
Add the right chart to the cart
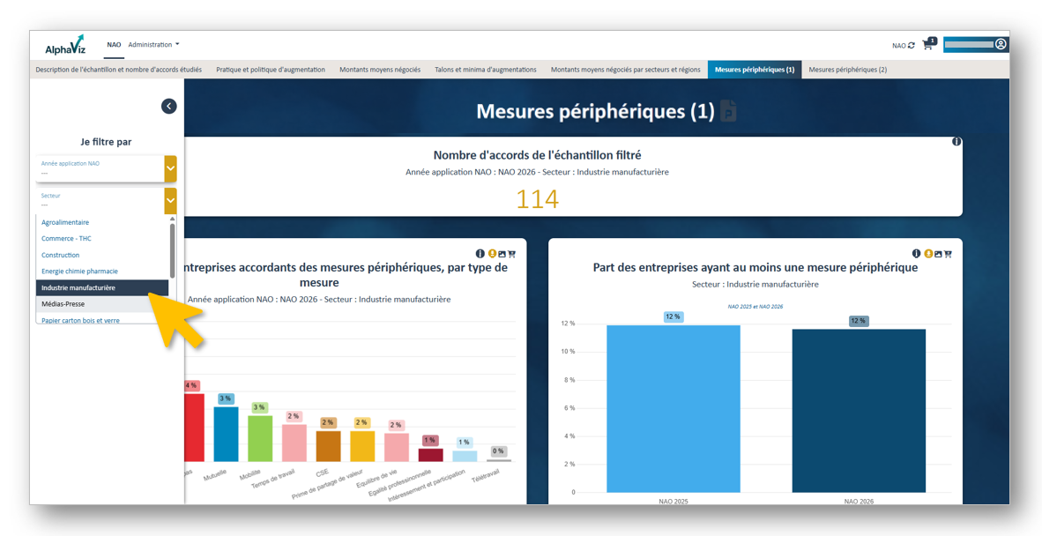coord(949,254)
